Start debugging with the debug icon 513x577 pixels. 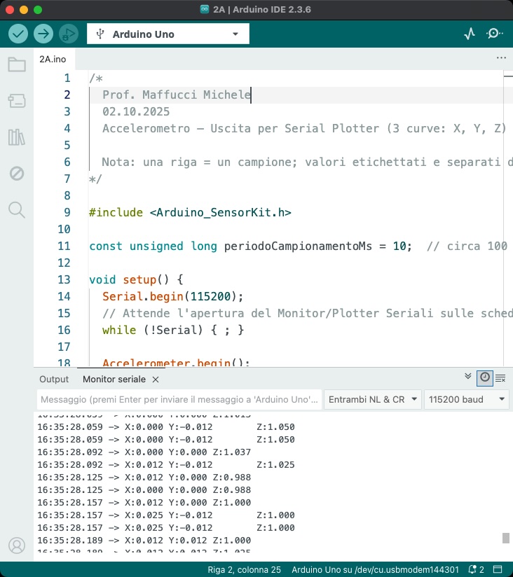[68, 34]
